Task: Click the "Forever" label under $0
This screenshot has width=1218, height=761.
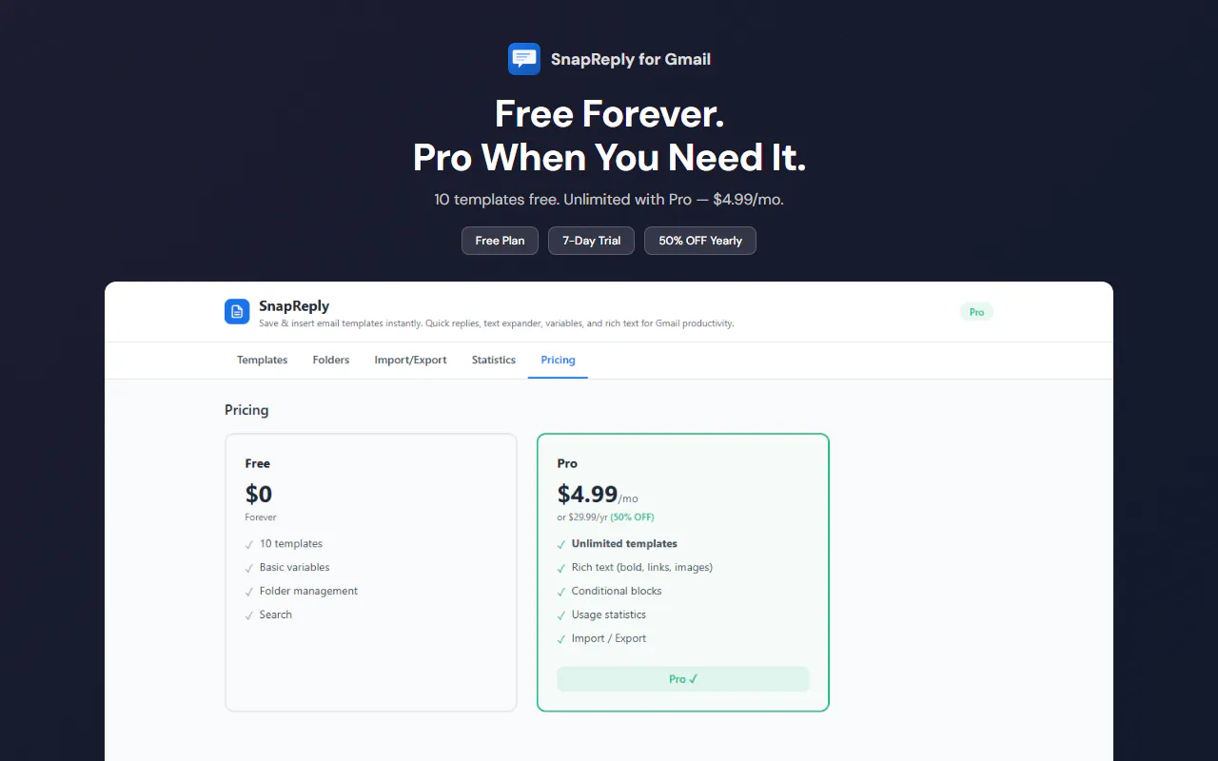Action: point(261,517)
